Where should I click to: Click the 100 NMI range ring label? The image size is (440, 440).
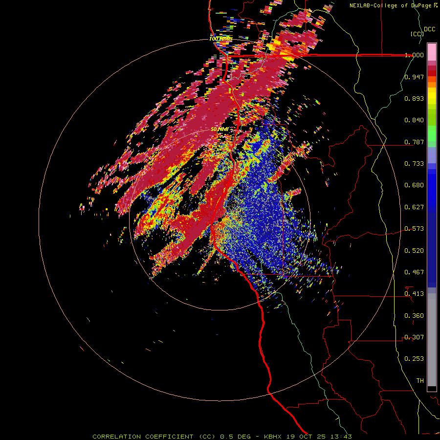(220, 39)
